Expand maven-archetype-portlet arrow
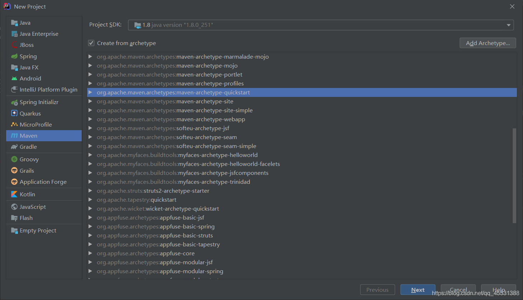 (x=90, y=74)
